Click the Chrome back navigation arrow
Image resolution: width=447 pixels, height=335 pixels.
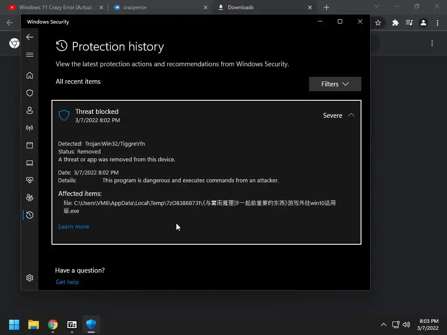10,23
